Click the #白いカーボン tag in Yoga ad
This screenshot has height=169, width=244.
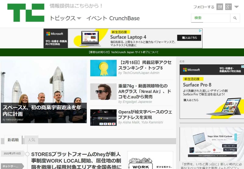point(229,146)
